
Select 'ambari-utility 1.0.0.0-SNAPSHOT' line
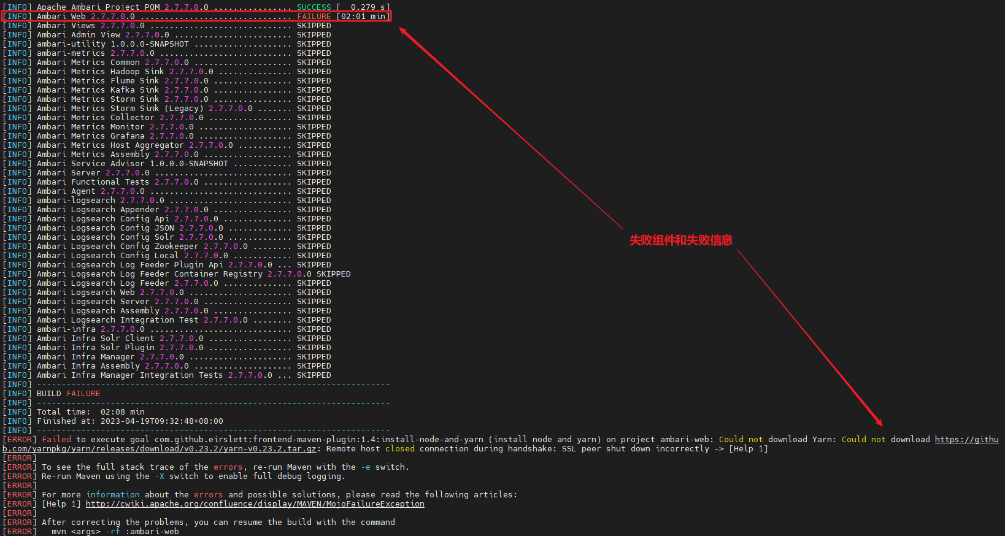167,44
